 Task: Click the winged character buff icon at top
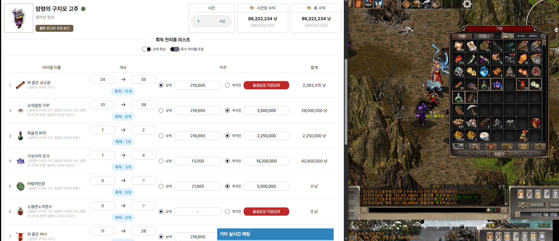pyautogui.click(x=378, y=4)
